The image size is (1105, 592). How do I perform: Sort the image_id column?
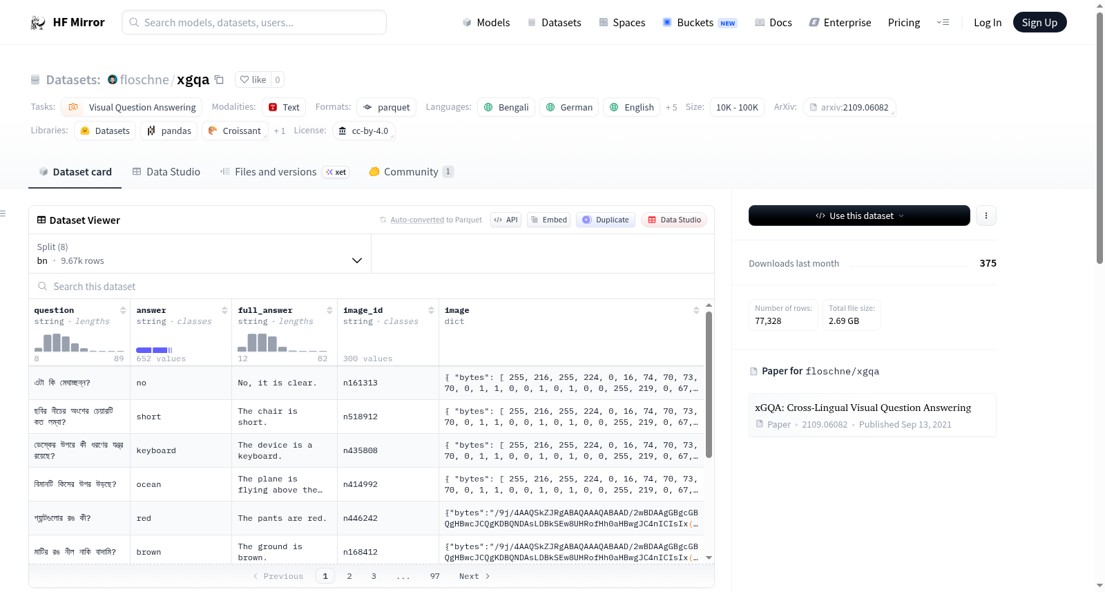click(x=431, y=310)
